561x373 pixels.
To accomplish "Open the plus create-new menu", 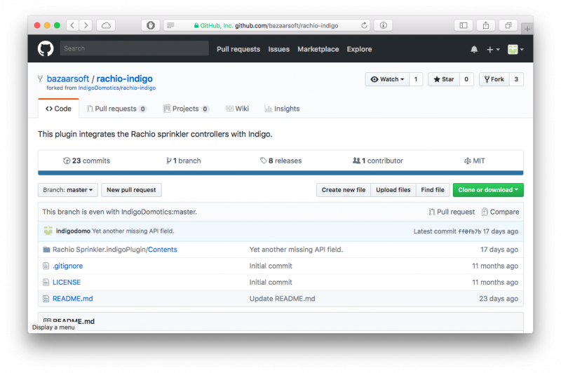I will click(493, 49).
